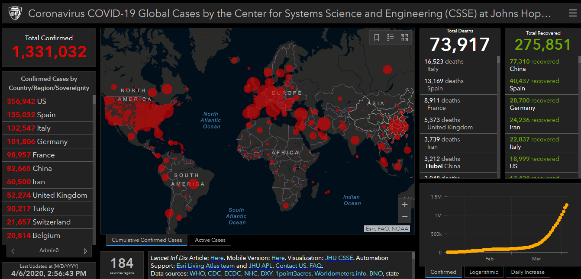The width and height of the screenshot is (581, 279).
Task: Click the 184 countries/regions counter
Action: (x=122, y=265)
